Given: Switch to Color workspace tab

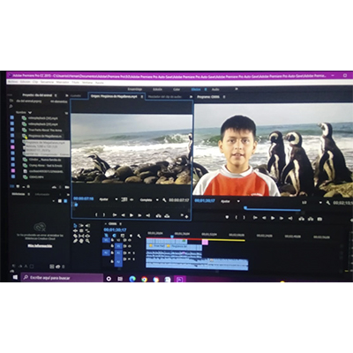Looking at the screenshot, I should tap(176, 89).
